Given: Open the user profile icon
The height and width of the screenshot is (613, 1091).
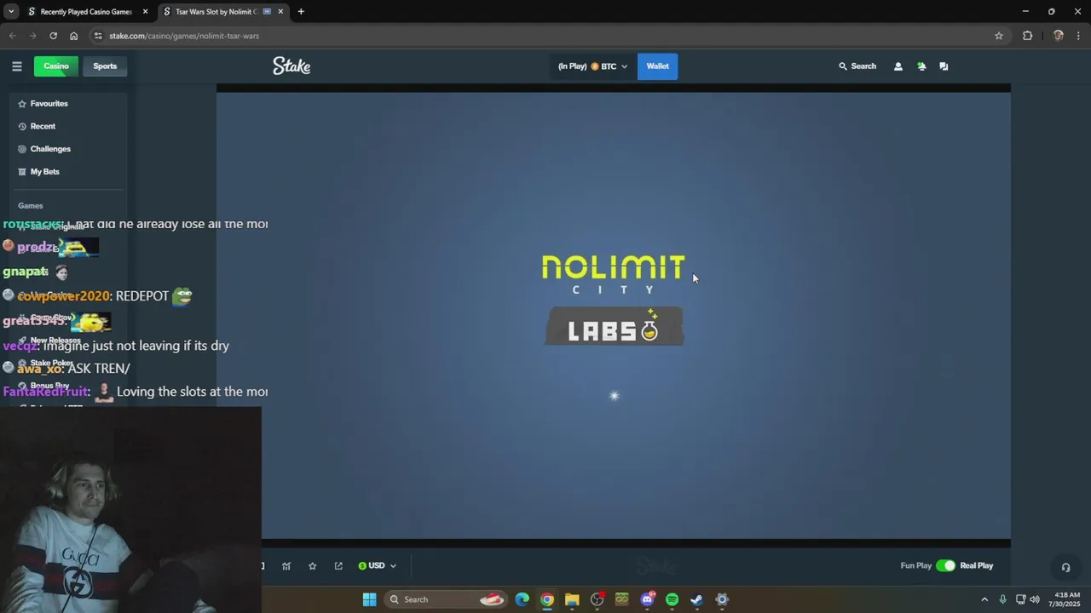Looking at the screenshot, I should (x=898, y=66).
